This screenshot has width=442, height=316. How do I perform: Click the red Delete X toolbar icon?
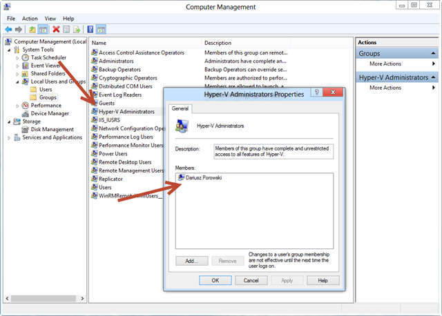(x=56, y=29)
